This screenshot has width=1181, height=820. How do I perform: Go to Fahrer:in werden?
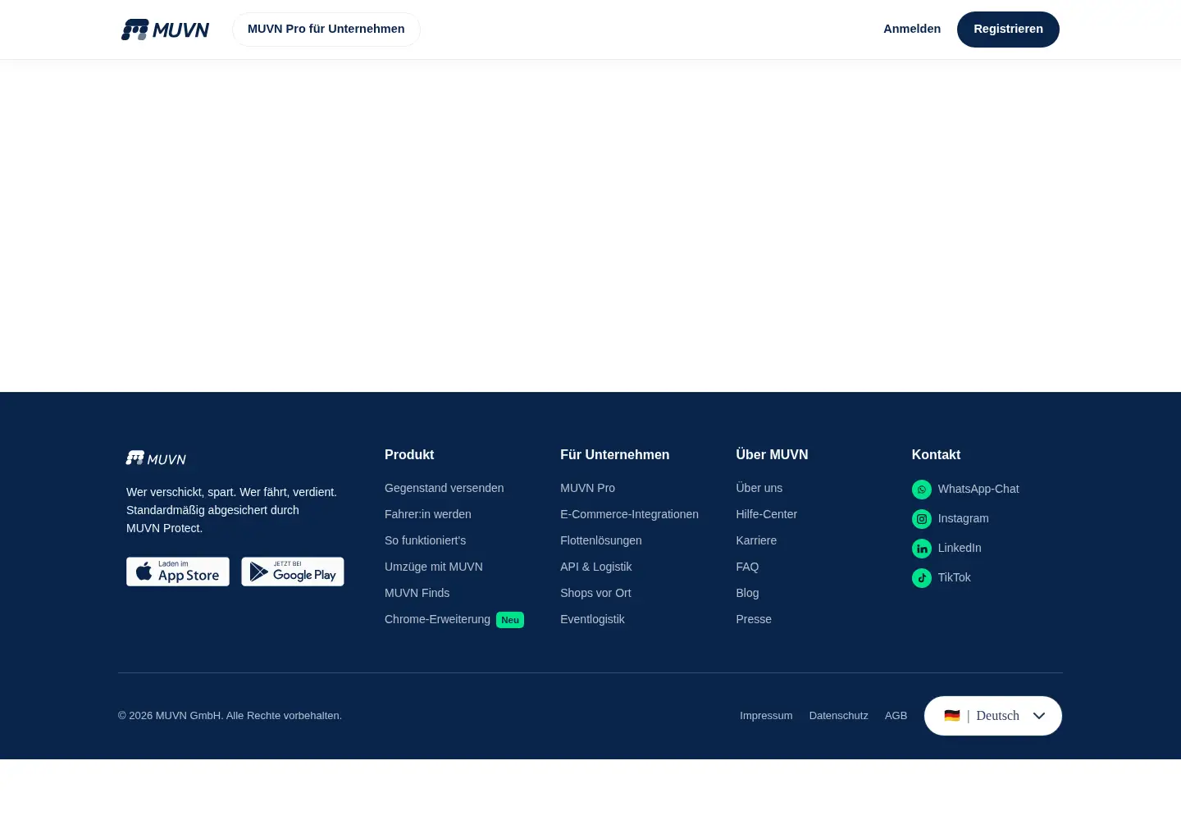(428, 514)
